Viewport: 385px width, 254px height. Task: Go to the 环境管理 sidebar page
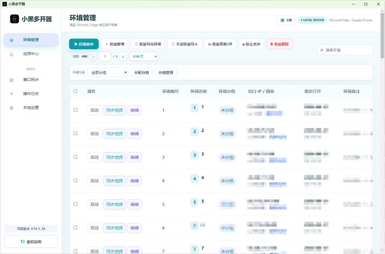[x=31, y=40]
